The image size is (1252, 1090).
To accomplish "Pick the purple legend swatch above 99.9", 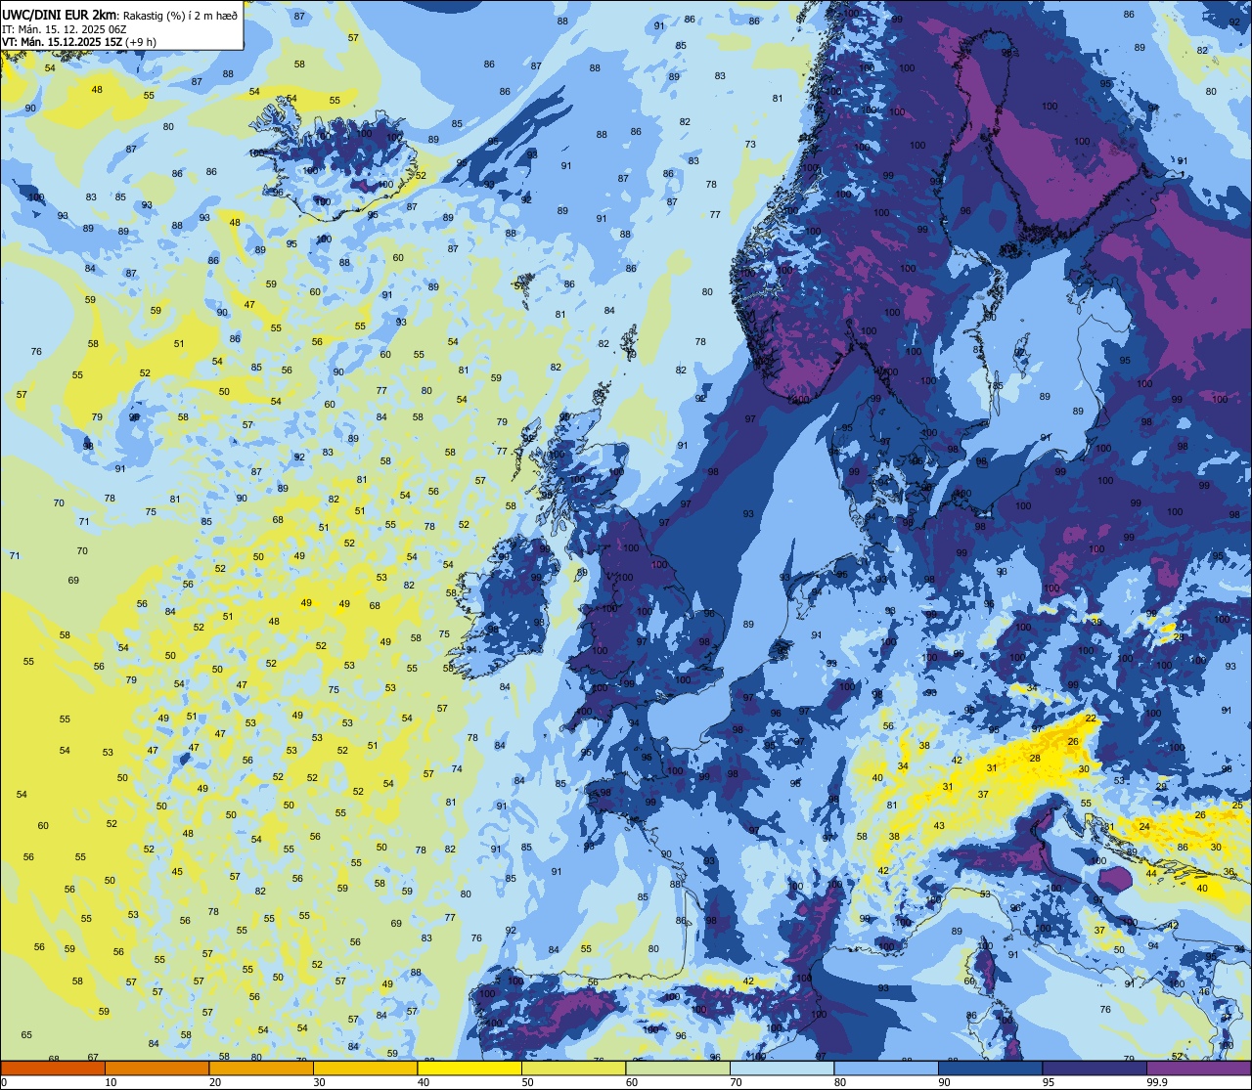I will 1198,1068.
